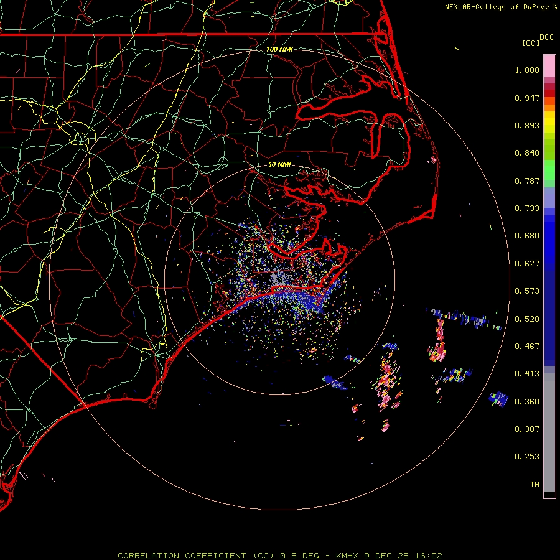Click the 16:02 time stamp in caption

pyautogui.click(x=429, y=556)
